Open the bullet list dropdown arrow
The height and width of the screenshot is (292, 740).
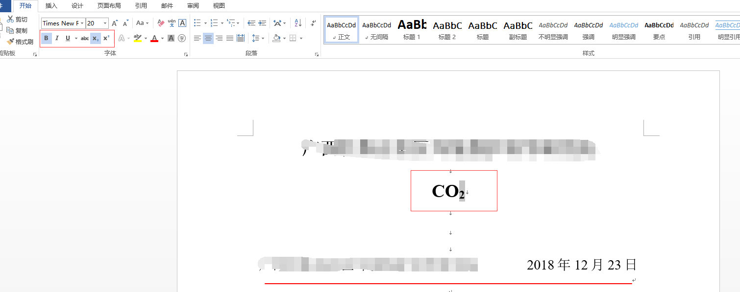click(x=205, y=22)
